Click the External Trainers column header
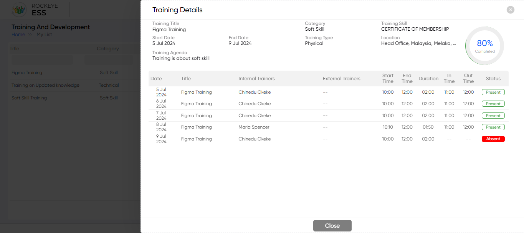This screenshot has width=524, height=233. (x=342, y=79)
